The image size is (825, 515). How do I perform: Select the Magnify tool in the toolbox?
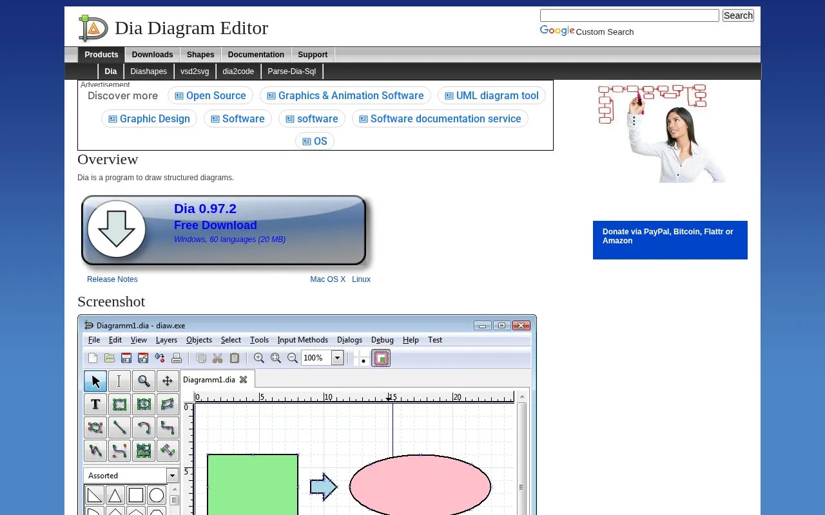click(x=144, y=381)
